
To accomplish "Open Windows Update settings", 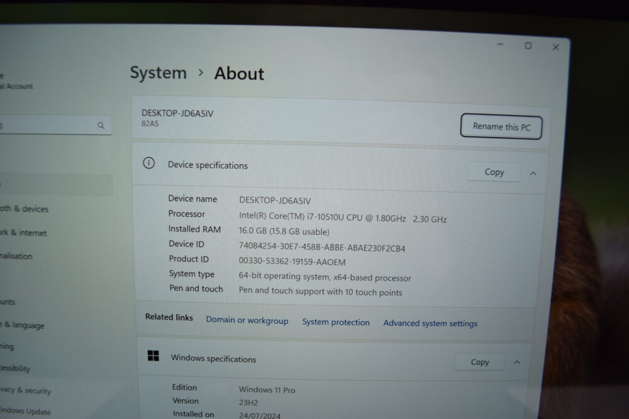I will pos(25,411).
